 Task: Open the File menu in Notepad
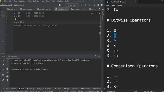click(x=108, y=6)
